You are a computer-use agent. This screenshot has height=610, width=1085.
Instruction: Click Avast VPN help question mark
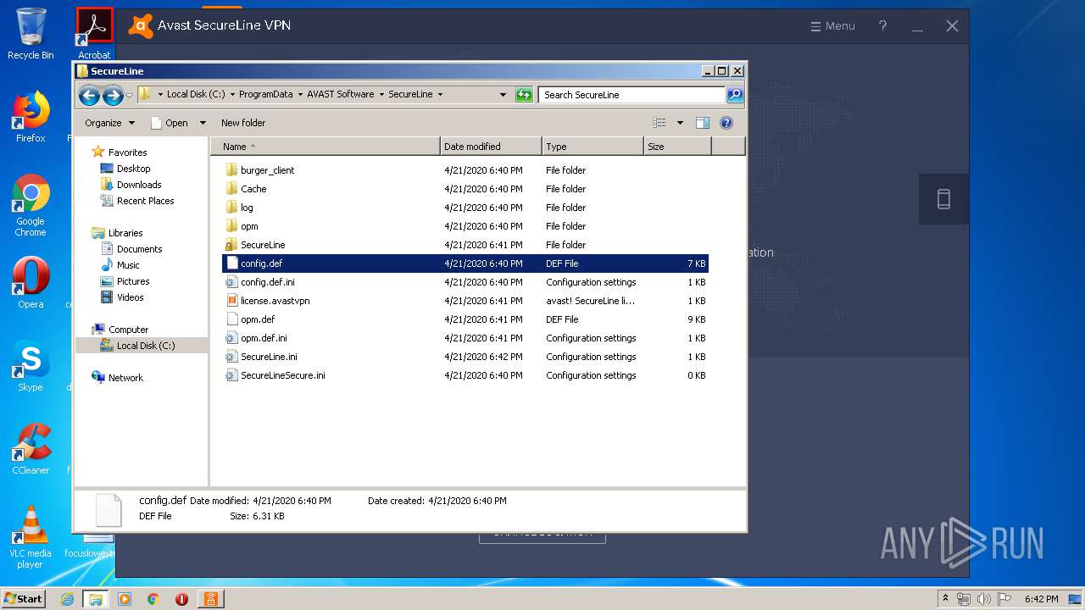pyautogui.click(x=882, y=25)
